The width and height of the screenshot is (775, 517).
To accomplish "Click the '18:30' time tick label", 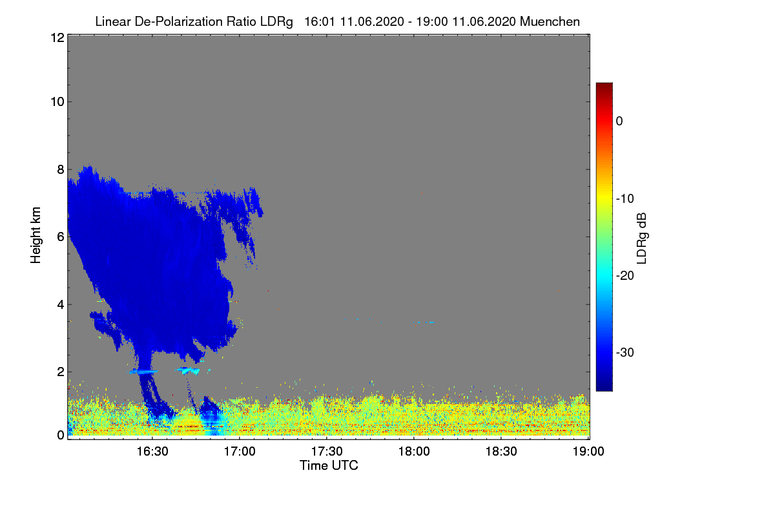I will tap(502, 452).
